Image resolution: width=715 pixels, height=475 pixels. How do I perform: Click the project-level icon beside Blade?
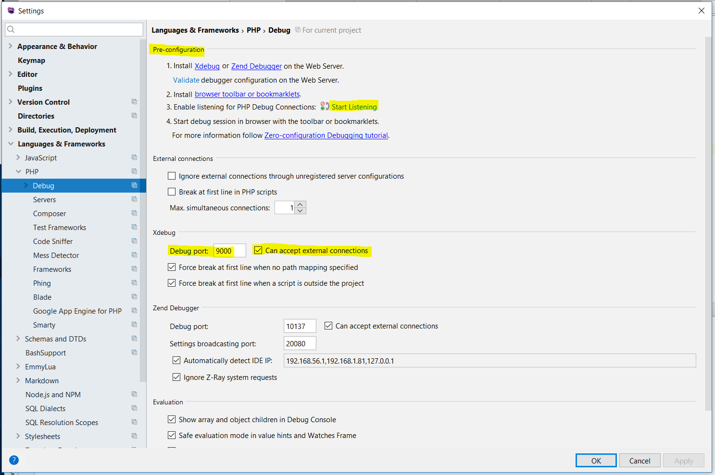[134, 297]
